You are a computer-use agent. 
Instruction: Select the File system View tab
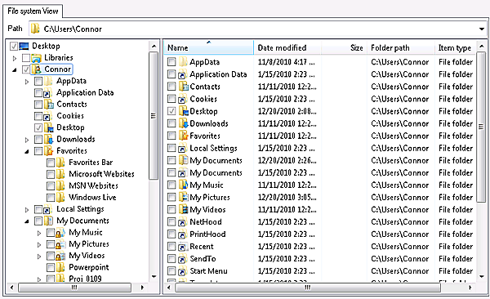33,11
